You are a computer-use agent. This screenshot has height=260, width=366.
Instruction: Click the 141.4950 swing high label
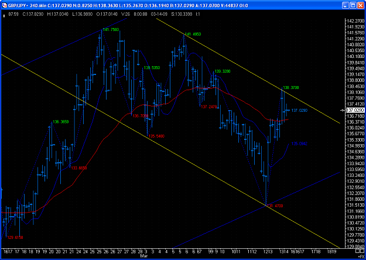click(x=193, y=35)
